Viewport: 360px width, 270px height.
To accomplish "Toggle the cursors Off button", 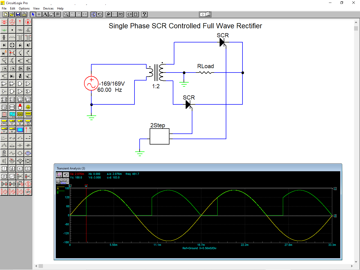I will click(58, 179).
